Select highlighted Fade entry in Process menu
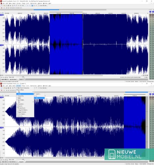 25,94
